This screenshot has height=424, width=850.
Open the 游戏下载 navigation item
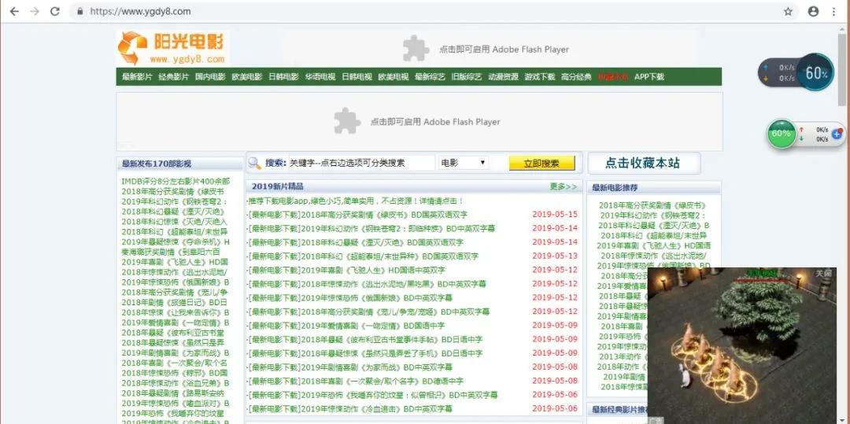[539, 77]
